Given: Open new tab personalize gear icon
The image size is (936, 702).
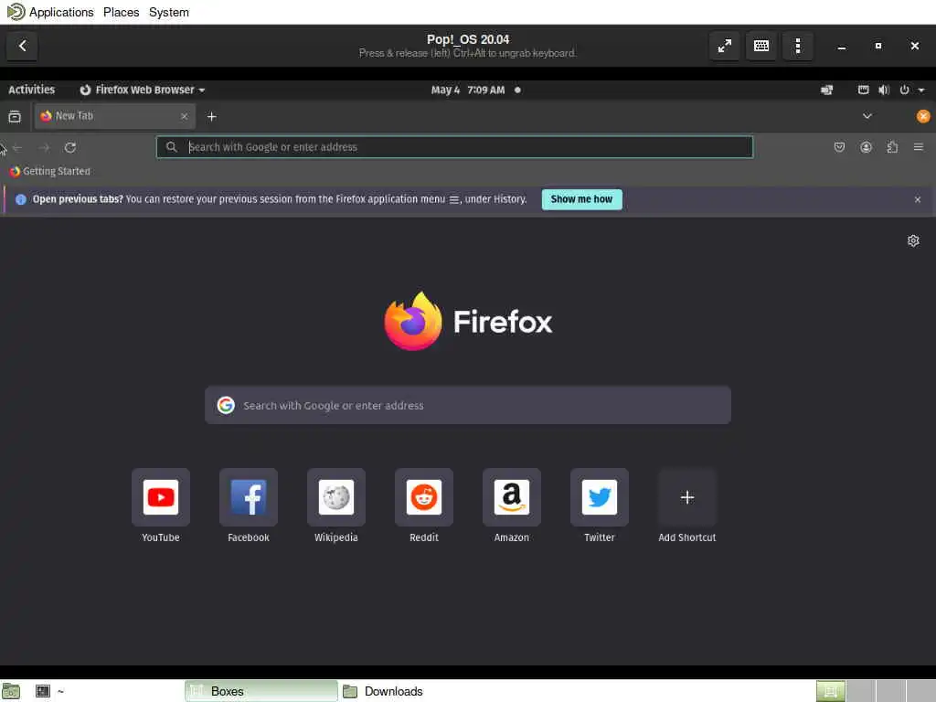Looking at the screenshot, I should click(x=913, y=240).
